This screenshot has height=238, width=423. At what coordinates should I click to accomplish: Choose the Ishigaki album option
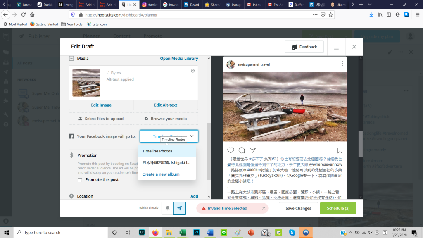click(x=166, y=163)
